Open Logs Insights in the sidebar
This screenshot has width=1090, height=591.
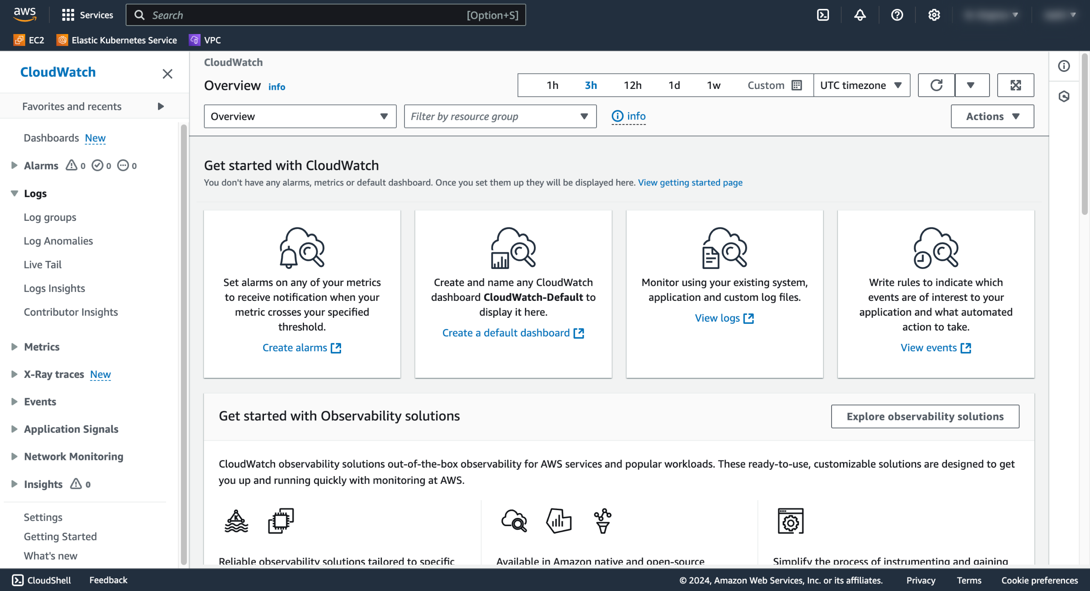click(x=54, y=288)
